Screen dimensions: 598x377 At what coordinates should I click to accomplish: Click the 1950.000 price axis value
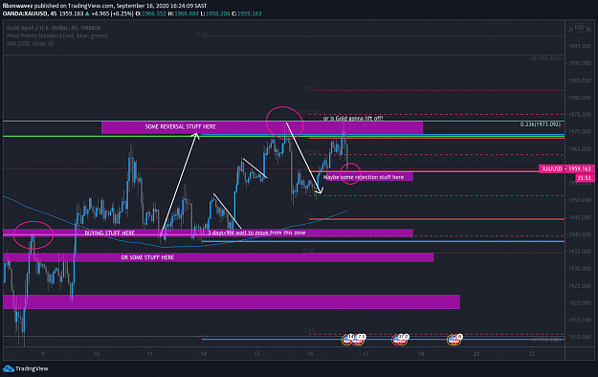coord(581,200)
